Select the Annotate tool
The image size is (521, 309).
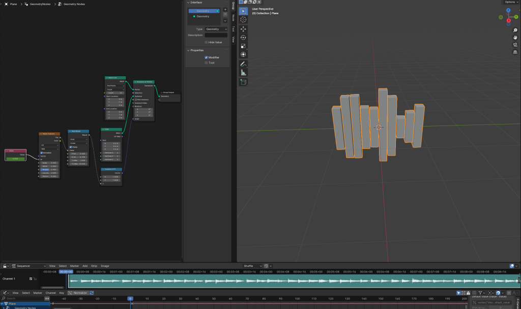pyautogui.click(x=243, y=64)
